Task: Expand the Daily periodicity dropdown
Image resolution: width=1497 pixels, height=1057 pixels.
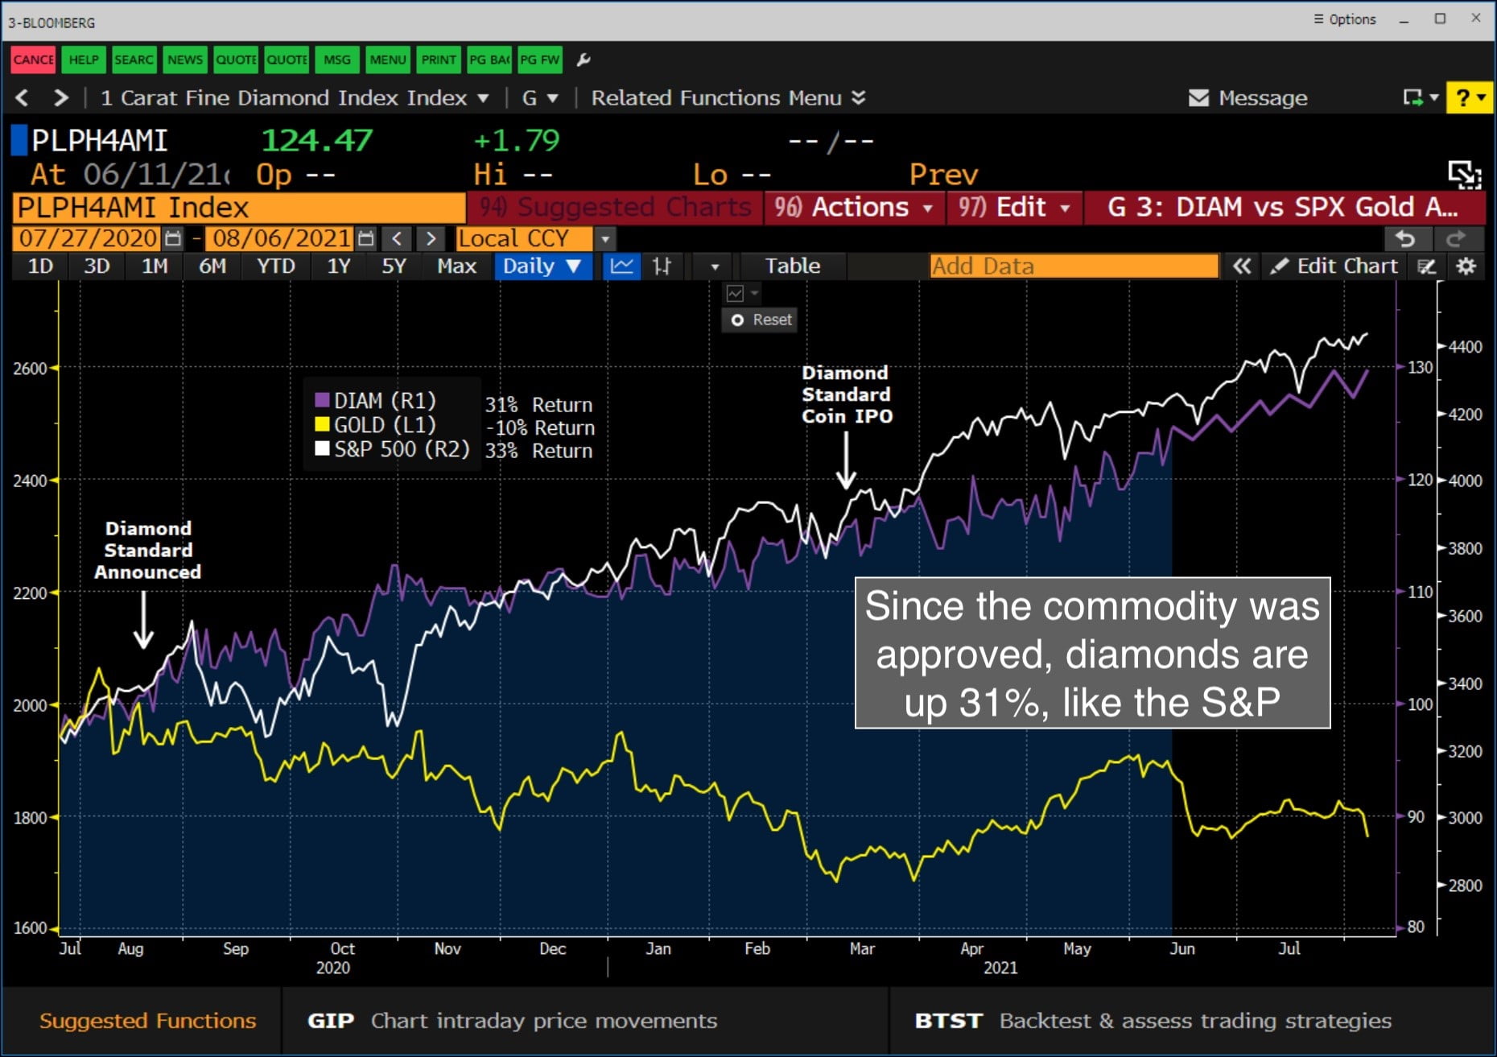Action: pyautogui.click(x=542, y=266)
